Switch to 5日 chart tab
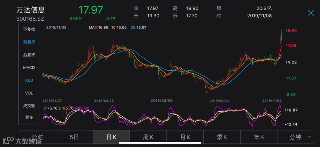The image size is (320, 147). (74, 137)
